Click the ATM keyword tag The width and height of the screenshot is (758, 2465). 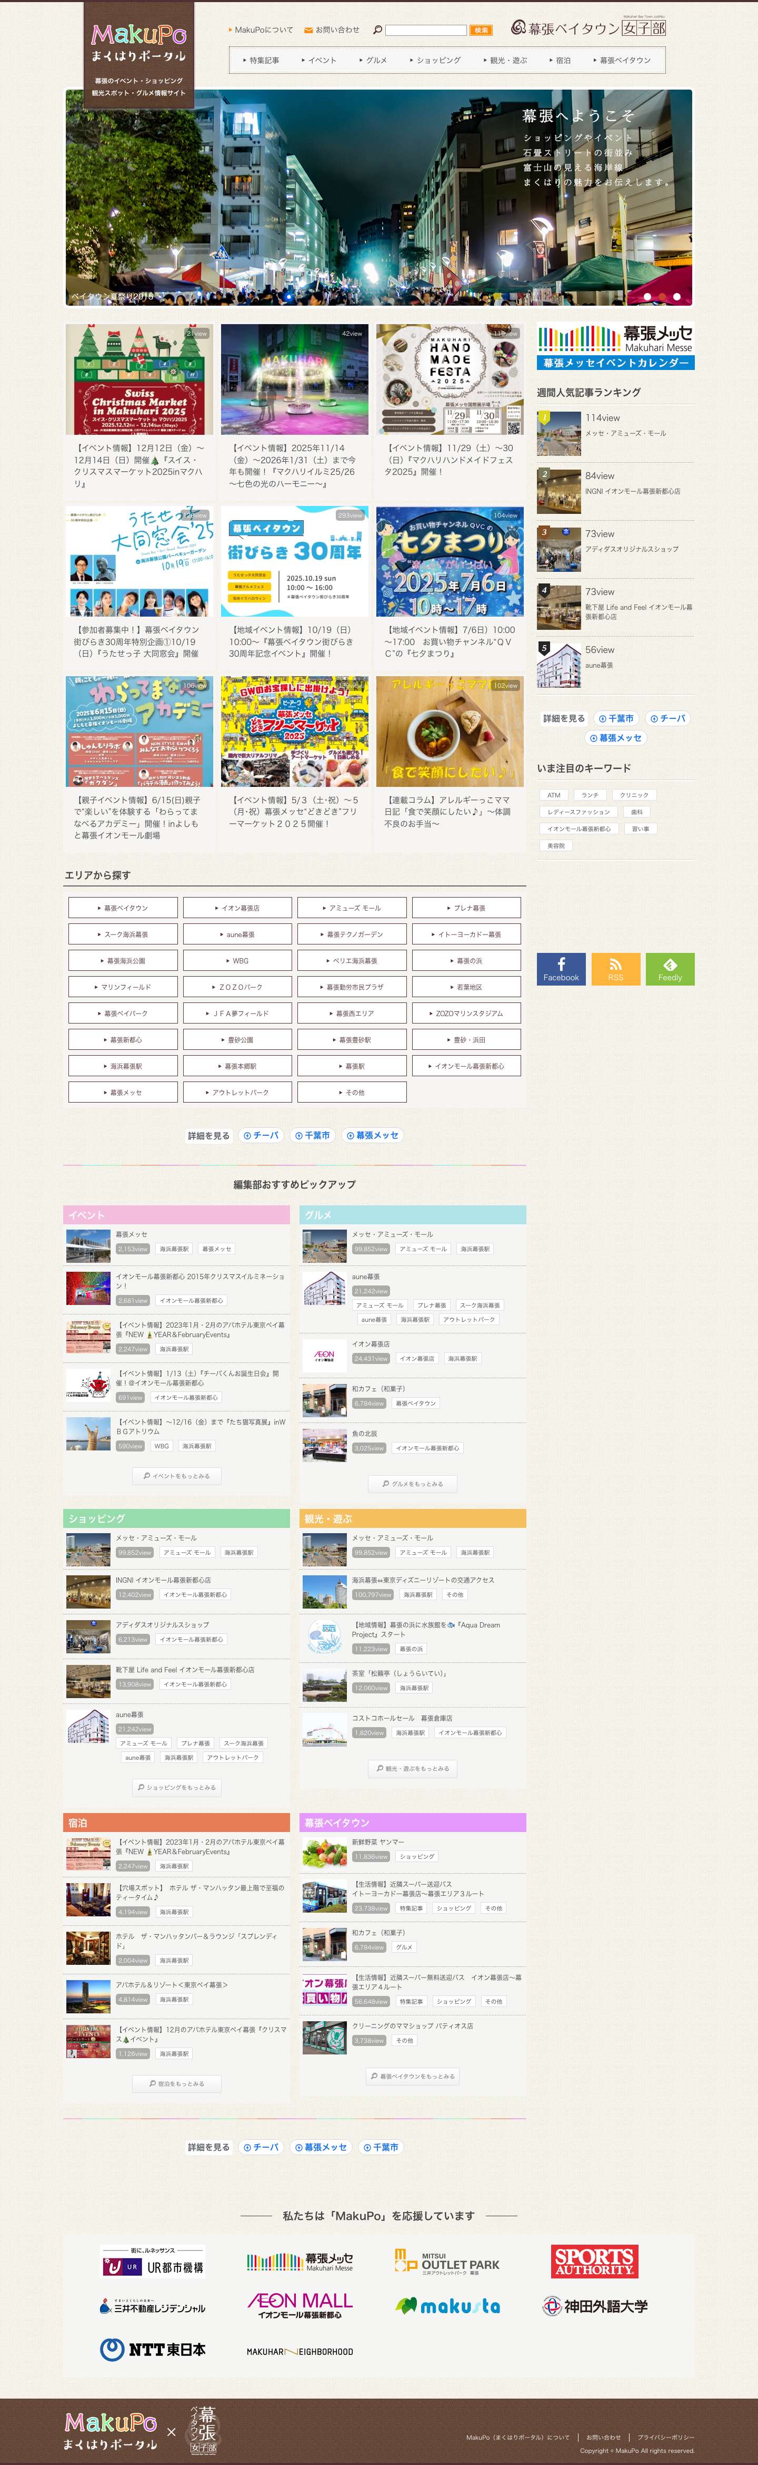[x=554, y=794]
